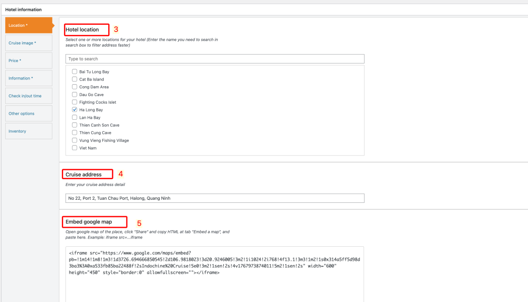Screen dimensions: 528x302
Task: Check the Bai Tu Long Bay checkbox
Action: [75, 72]
